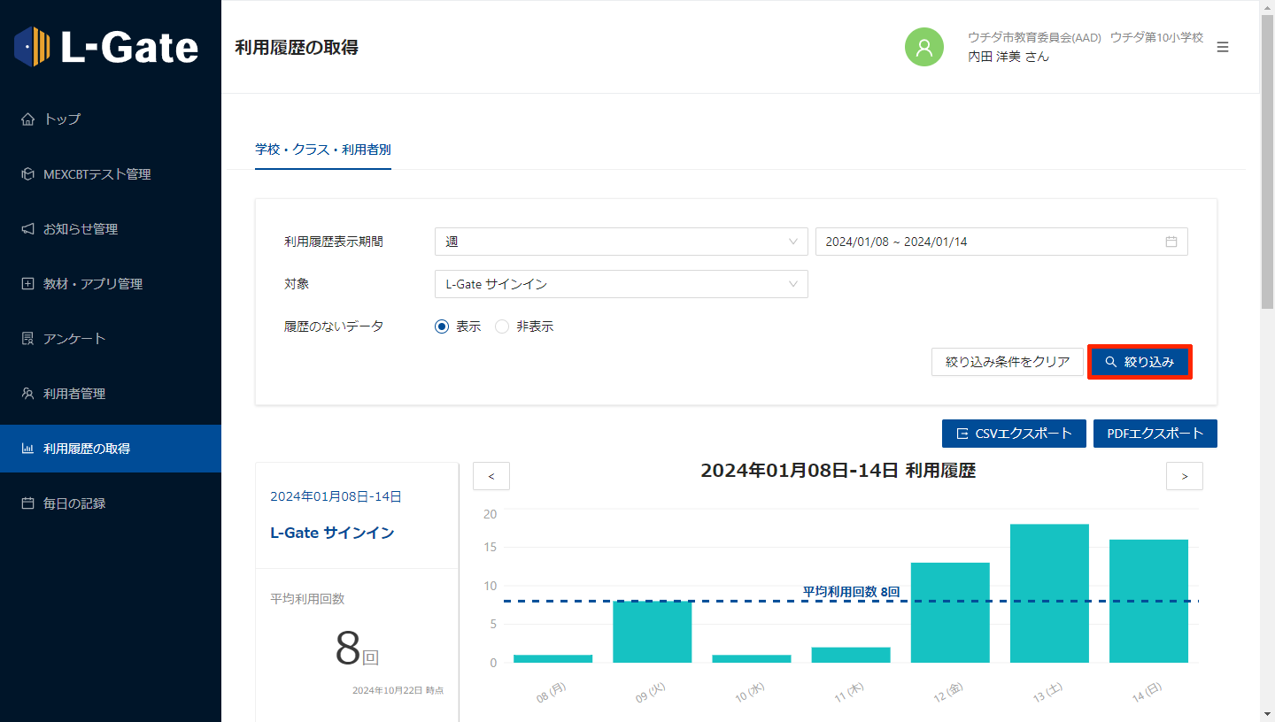This screenshot has width=1275, height=722.
Task: Open the L-Gate サインイン target dropdown
Action: pyautogui.click(x=621, y=284)
